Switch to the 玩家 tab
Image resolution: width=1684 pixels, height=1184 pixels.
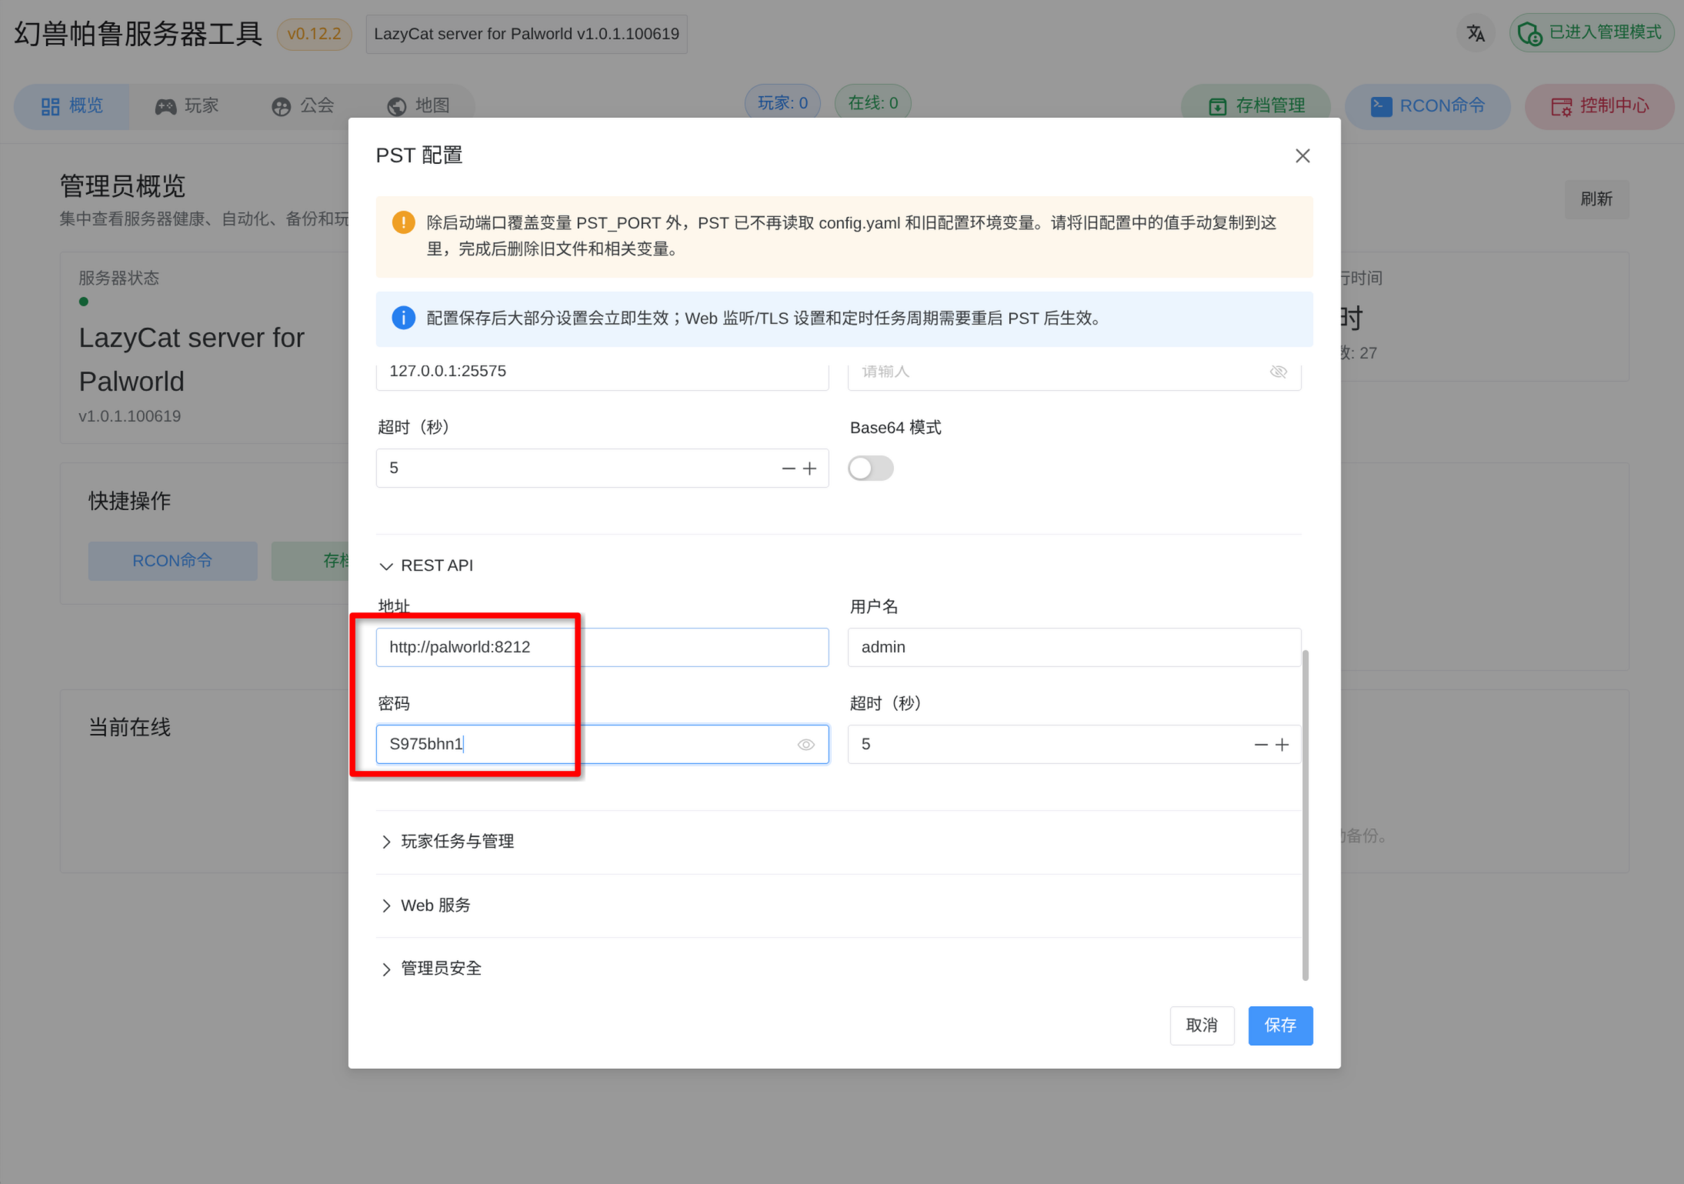pyautogui.click(x=187, y=106)
